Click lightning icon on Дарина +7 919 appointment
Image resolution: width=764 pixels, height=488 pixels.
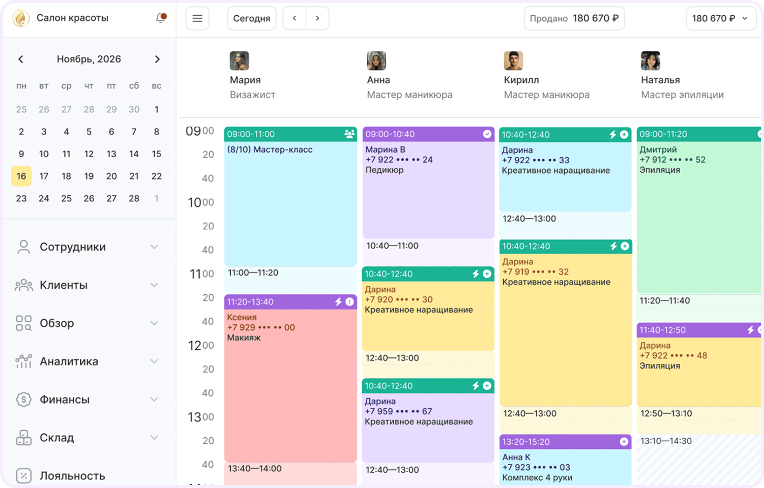613,247
